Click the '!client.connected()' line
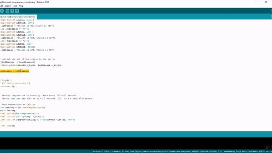This screenshot has width=272, height=153. tap(15, 83)
